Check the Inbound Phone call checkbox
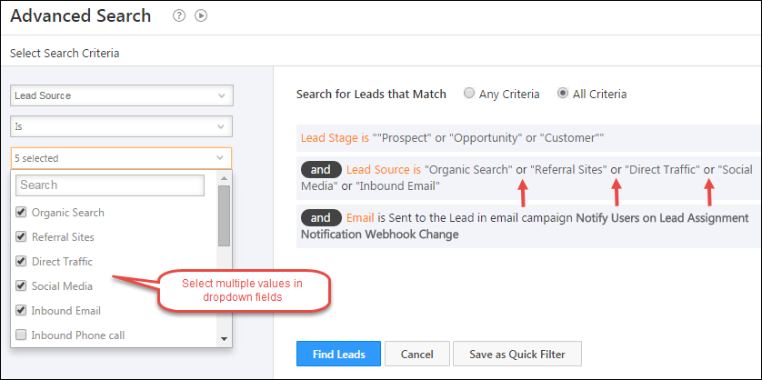 pos(21,335)
